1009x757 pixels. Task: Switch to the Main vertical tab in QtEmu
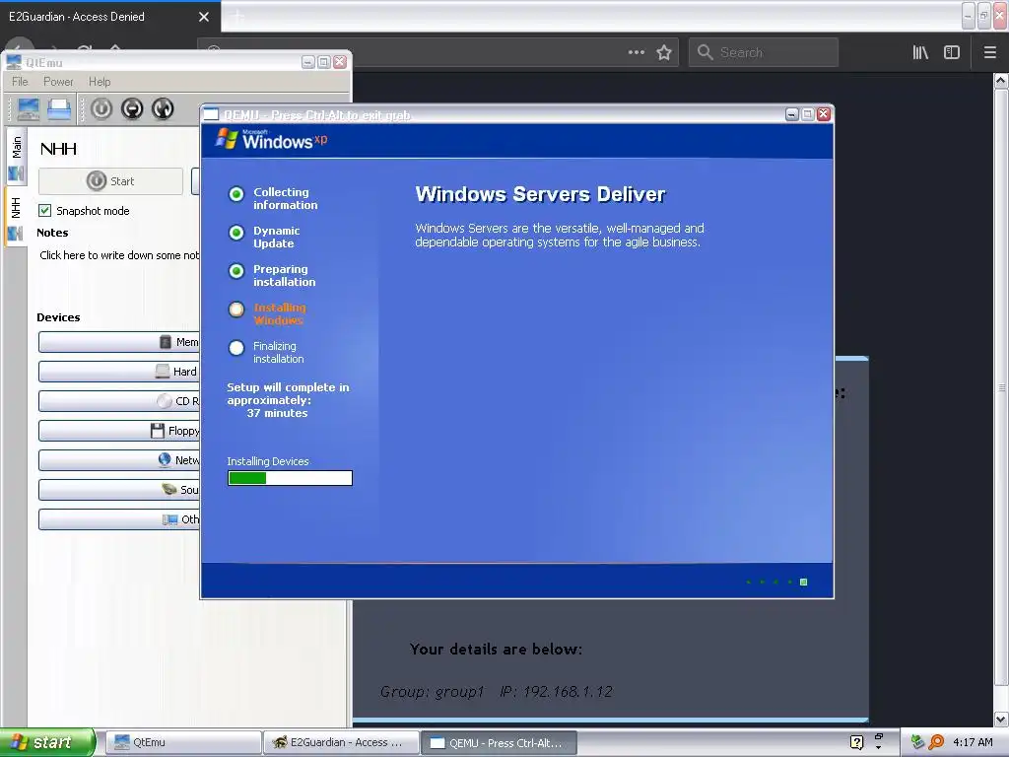coord(16,157)
